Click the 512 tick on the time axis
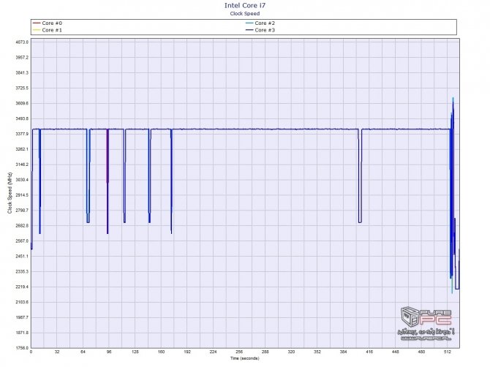490x367 pixels. [x=448, y=352]
